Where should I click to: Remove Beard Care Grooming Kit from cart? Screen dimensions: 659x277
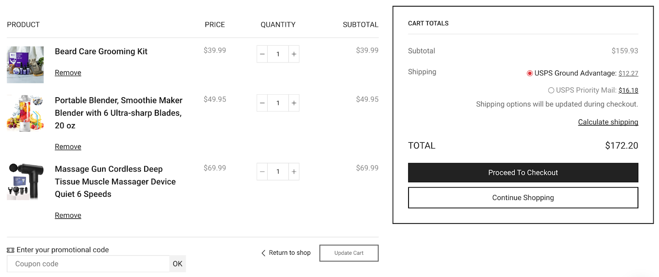(x=68, y=72)
